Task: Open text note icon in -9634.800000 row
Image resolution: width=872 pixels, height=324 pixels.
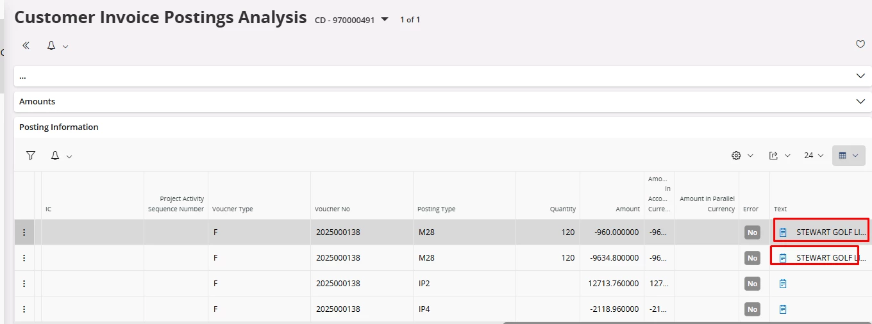Action: (x=783, y=258)
